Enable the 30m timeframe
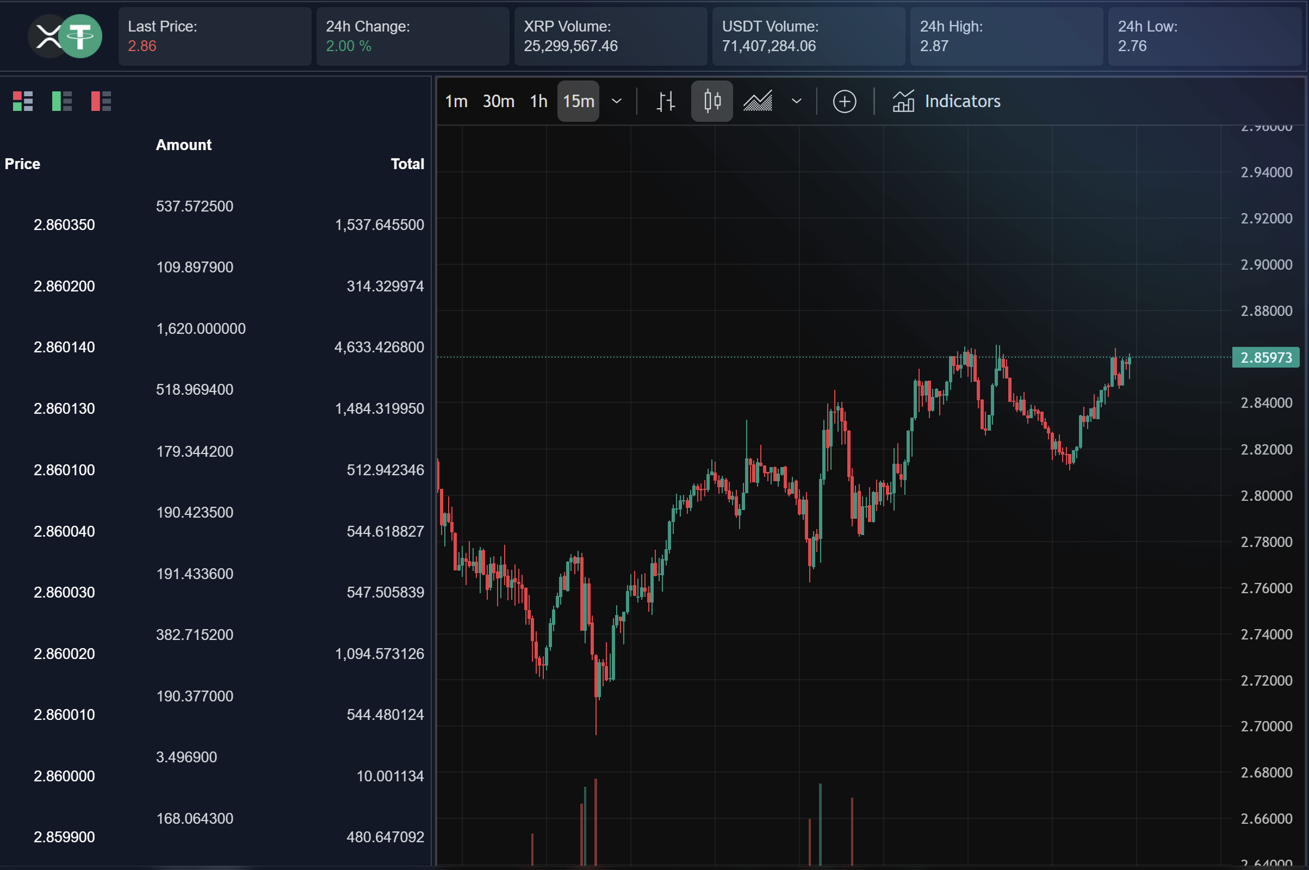Screen dimensions: 1309x870 coord(498,101)
